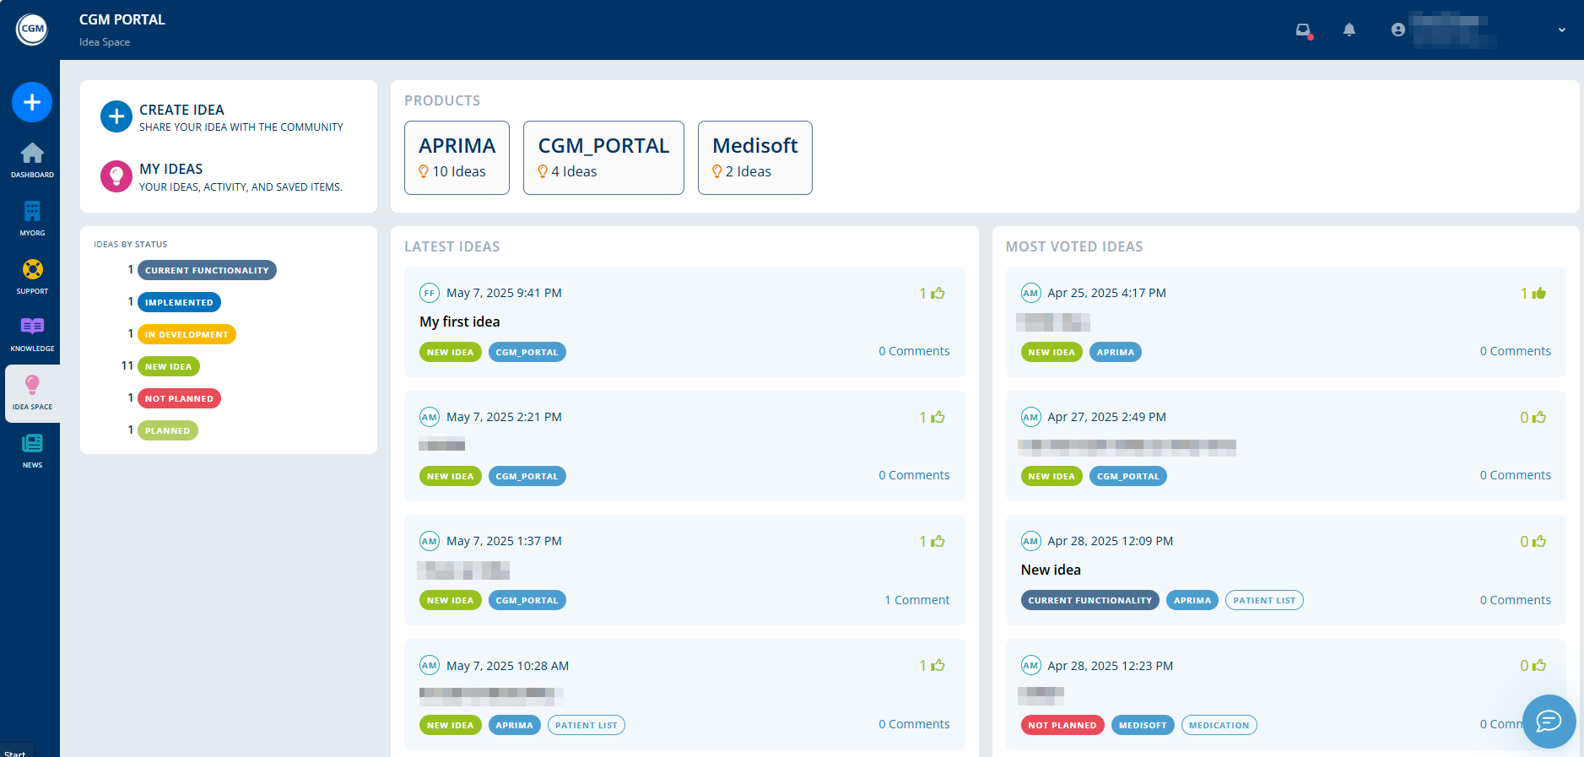Toggle the like on Apr 25 idea
This screenshot has height=757, width=1584.
(1538, 293)
